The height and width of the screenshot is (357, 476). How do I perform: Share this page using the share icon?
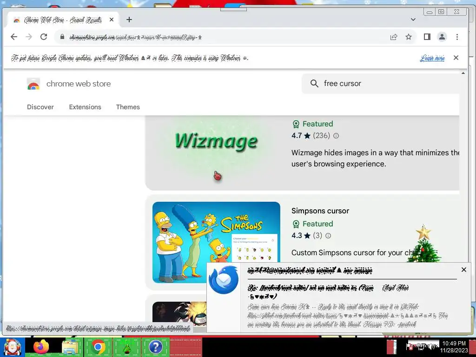[394, 37]
